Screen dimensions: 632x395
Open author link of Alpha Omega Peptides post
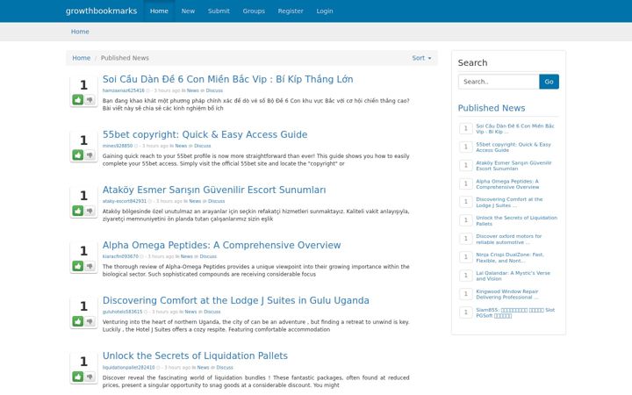coord(120,256)
